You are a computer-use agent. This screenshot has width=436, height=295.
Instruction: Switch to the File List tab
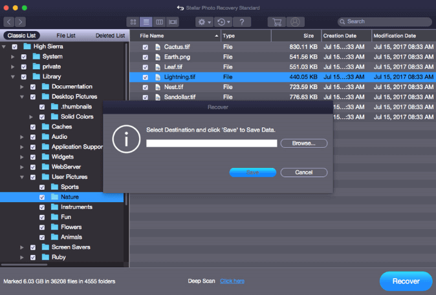(65, 36)
